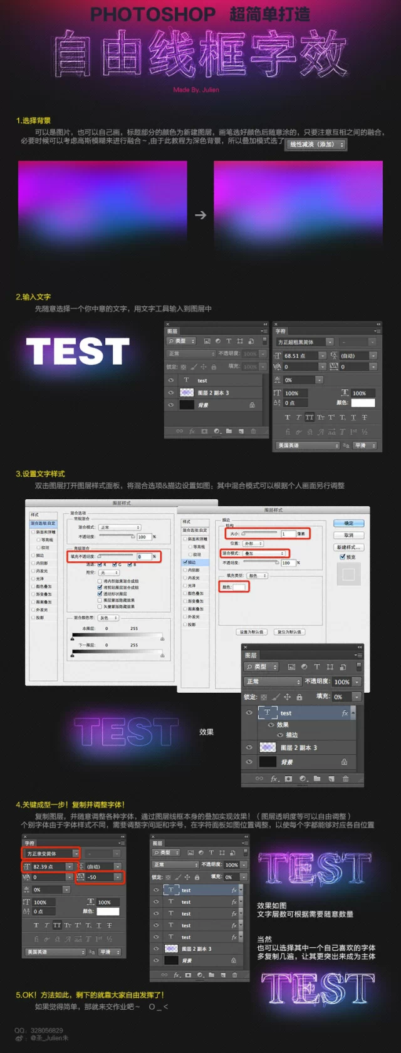
Task: Click the link layers icon in step 2 Layers panel
Action: coord(180,431)
